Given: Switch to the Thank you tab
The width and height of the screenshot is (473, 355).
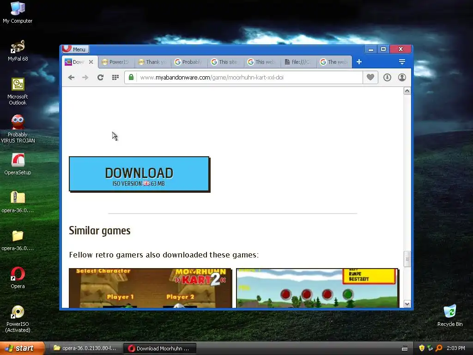Looking at the screenshot, I should (x=152, y=62).
